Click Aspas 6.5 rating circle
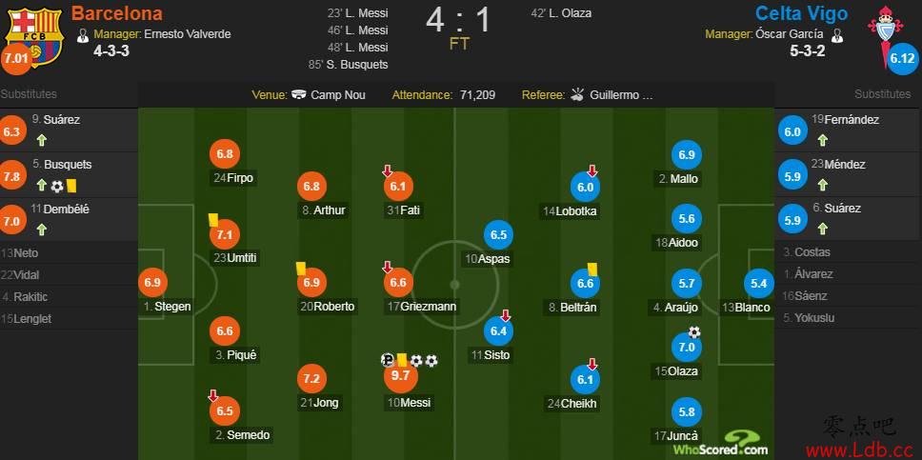The width and height of the screenshot is (922, 460). click(498, 235)
